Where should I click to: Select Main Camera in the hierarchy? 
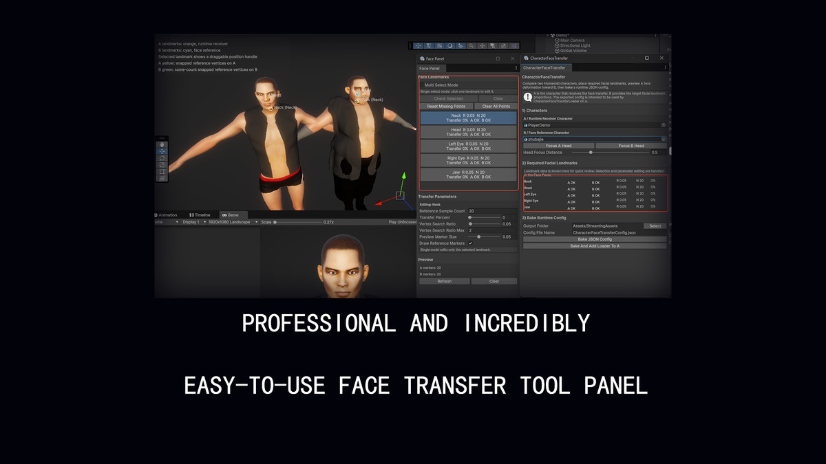click(572, 41)
